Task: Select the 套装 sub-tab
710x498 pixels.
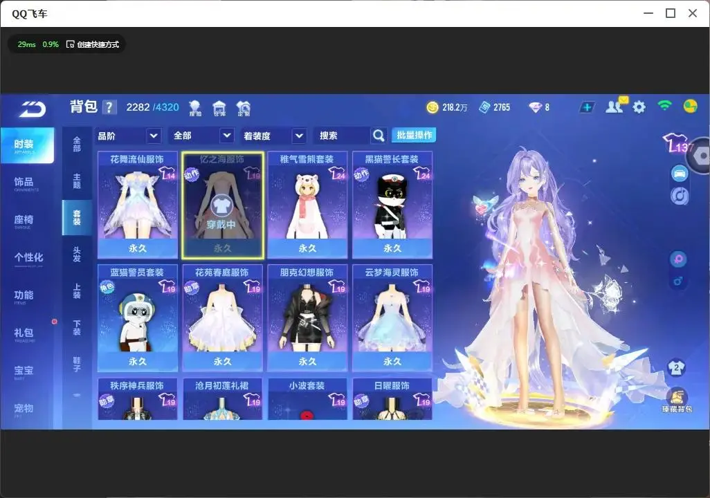Action: point(77,218)
